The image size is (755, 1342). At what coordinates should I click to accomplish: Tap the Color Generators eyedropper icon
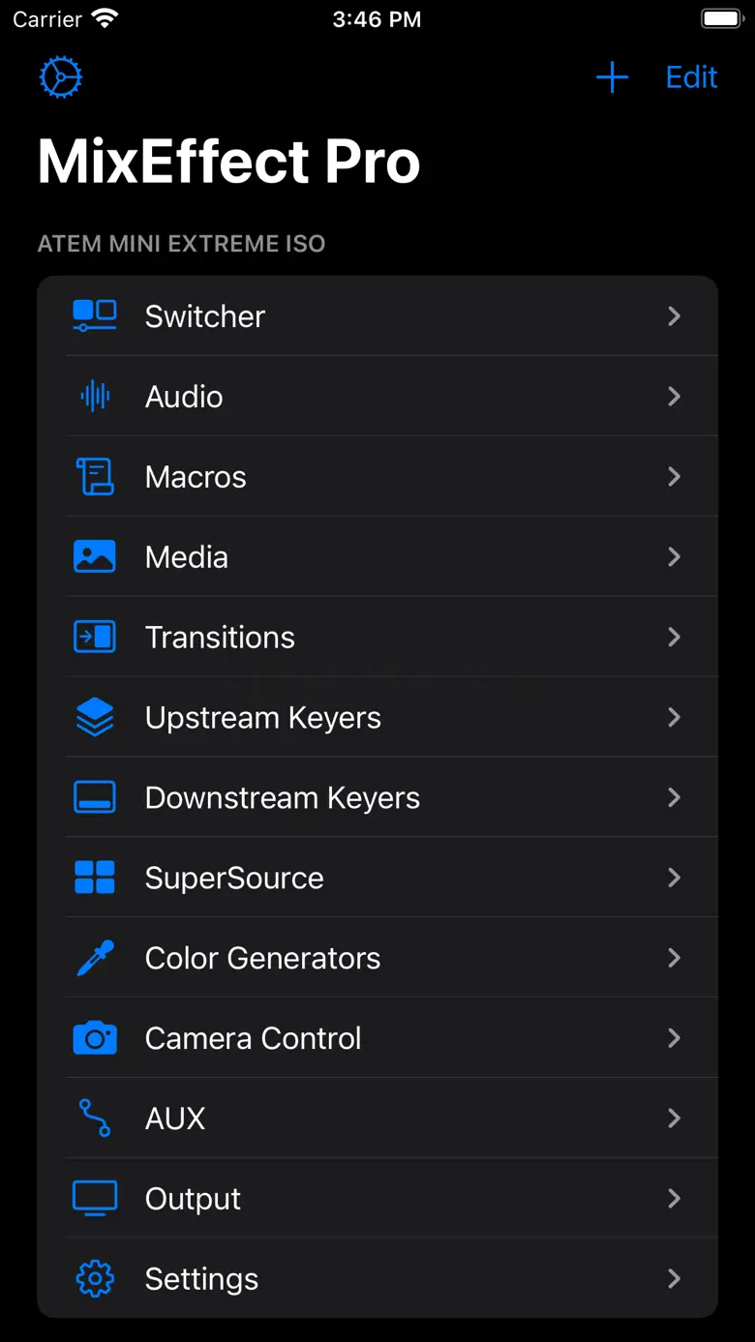coord(95,958)
